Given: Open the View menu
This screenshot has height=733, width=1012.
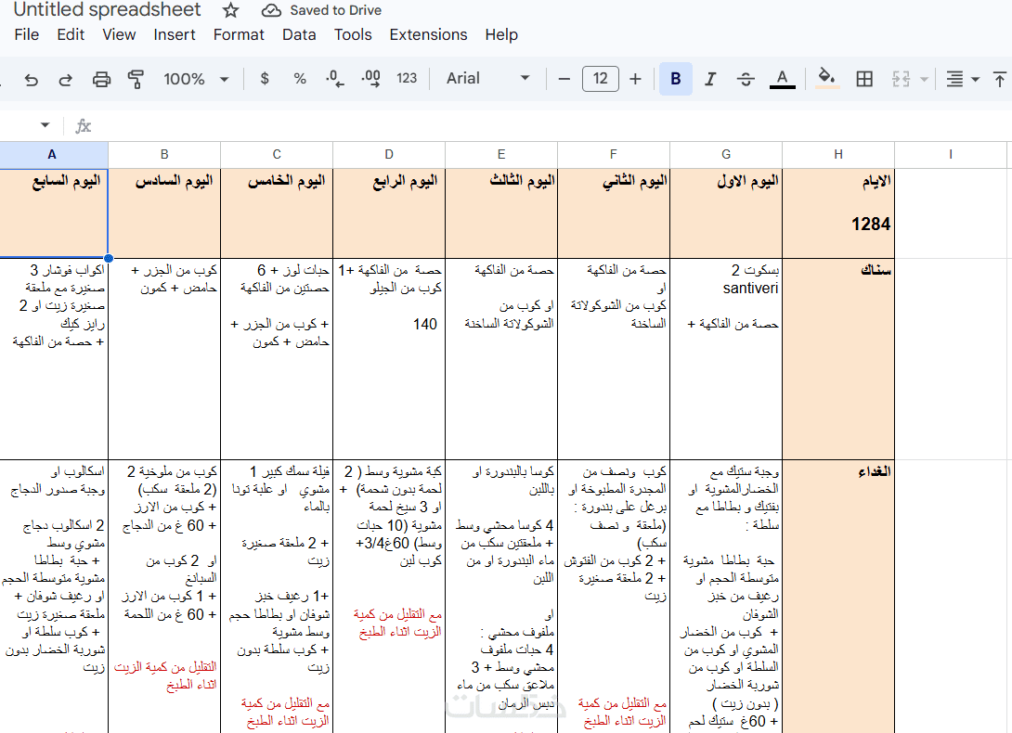Looking at the screenshot, I should point(119,35).
